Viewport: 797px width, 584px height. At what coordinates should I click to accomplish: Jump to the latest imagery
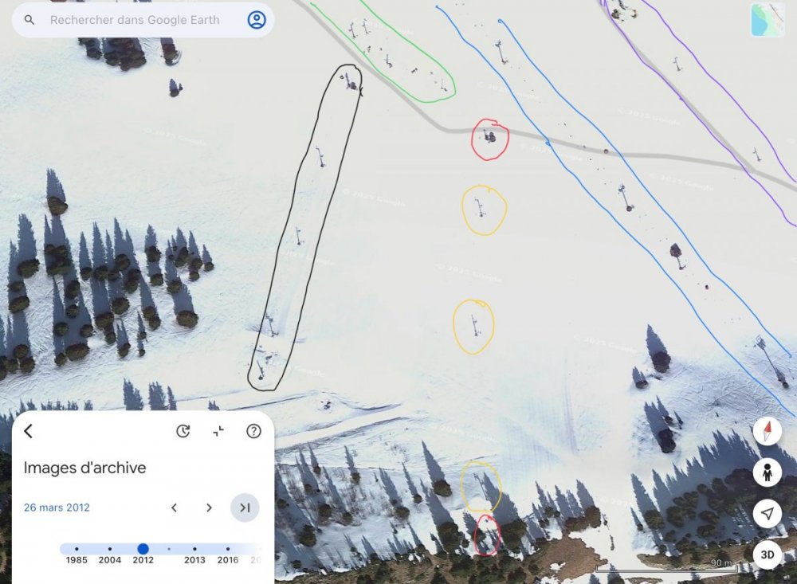point(245,508)
